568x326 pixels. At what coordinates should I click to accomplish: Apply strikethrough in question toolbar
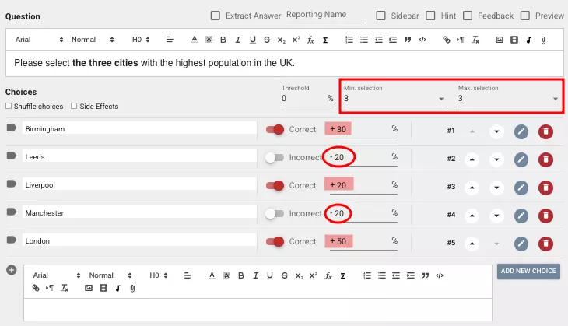point(267,40)
